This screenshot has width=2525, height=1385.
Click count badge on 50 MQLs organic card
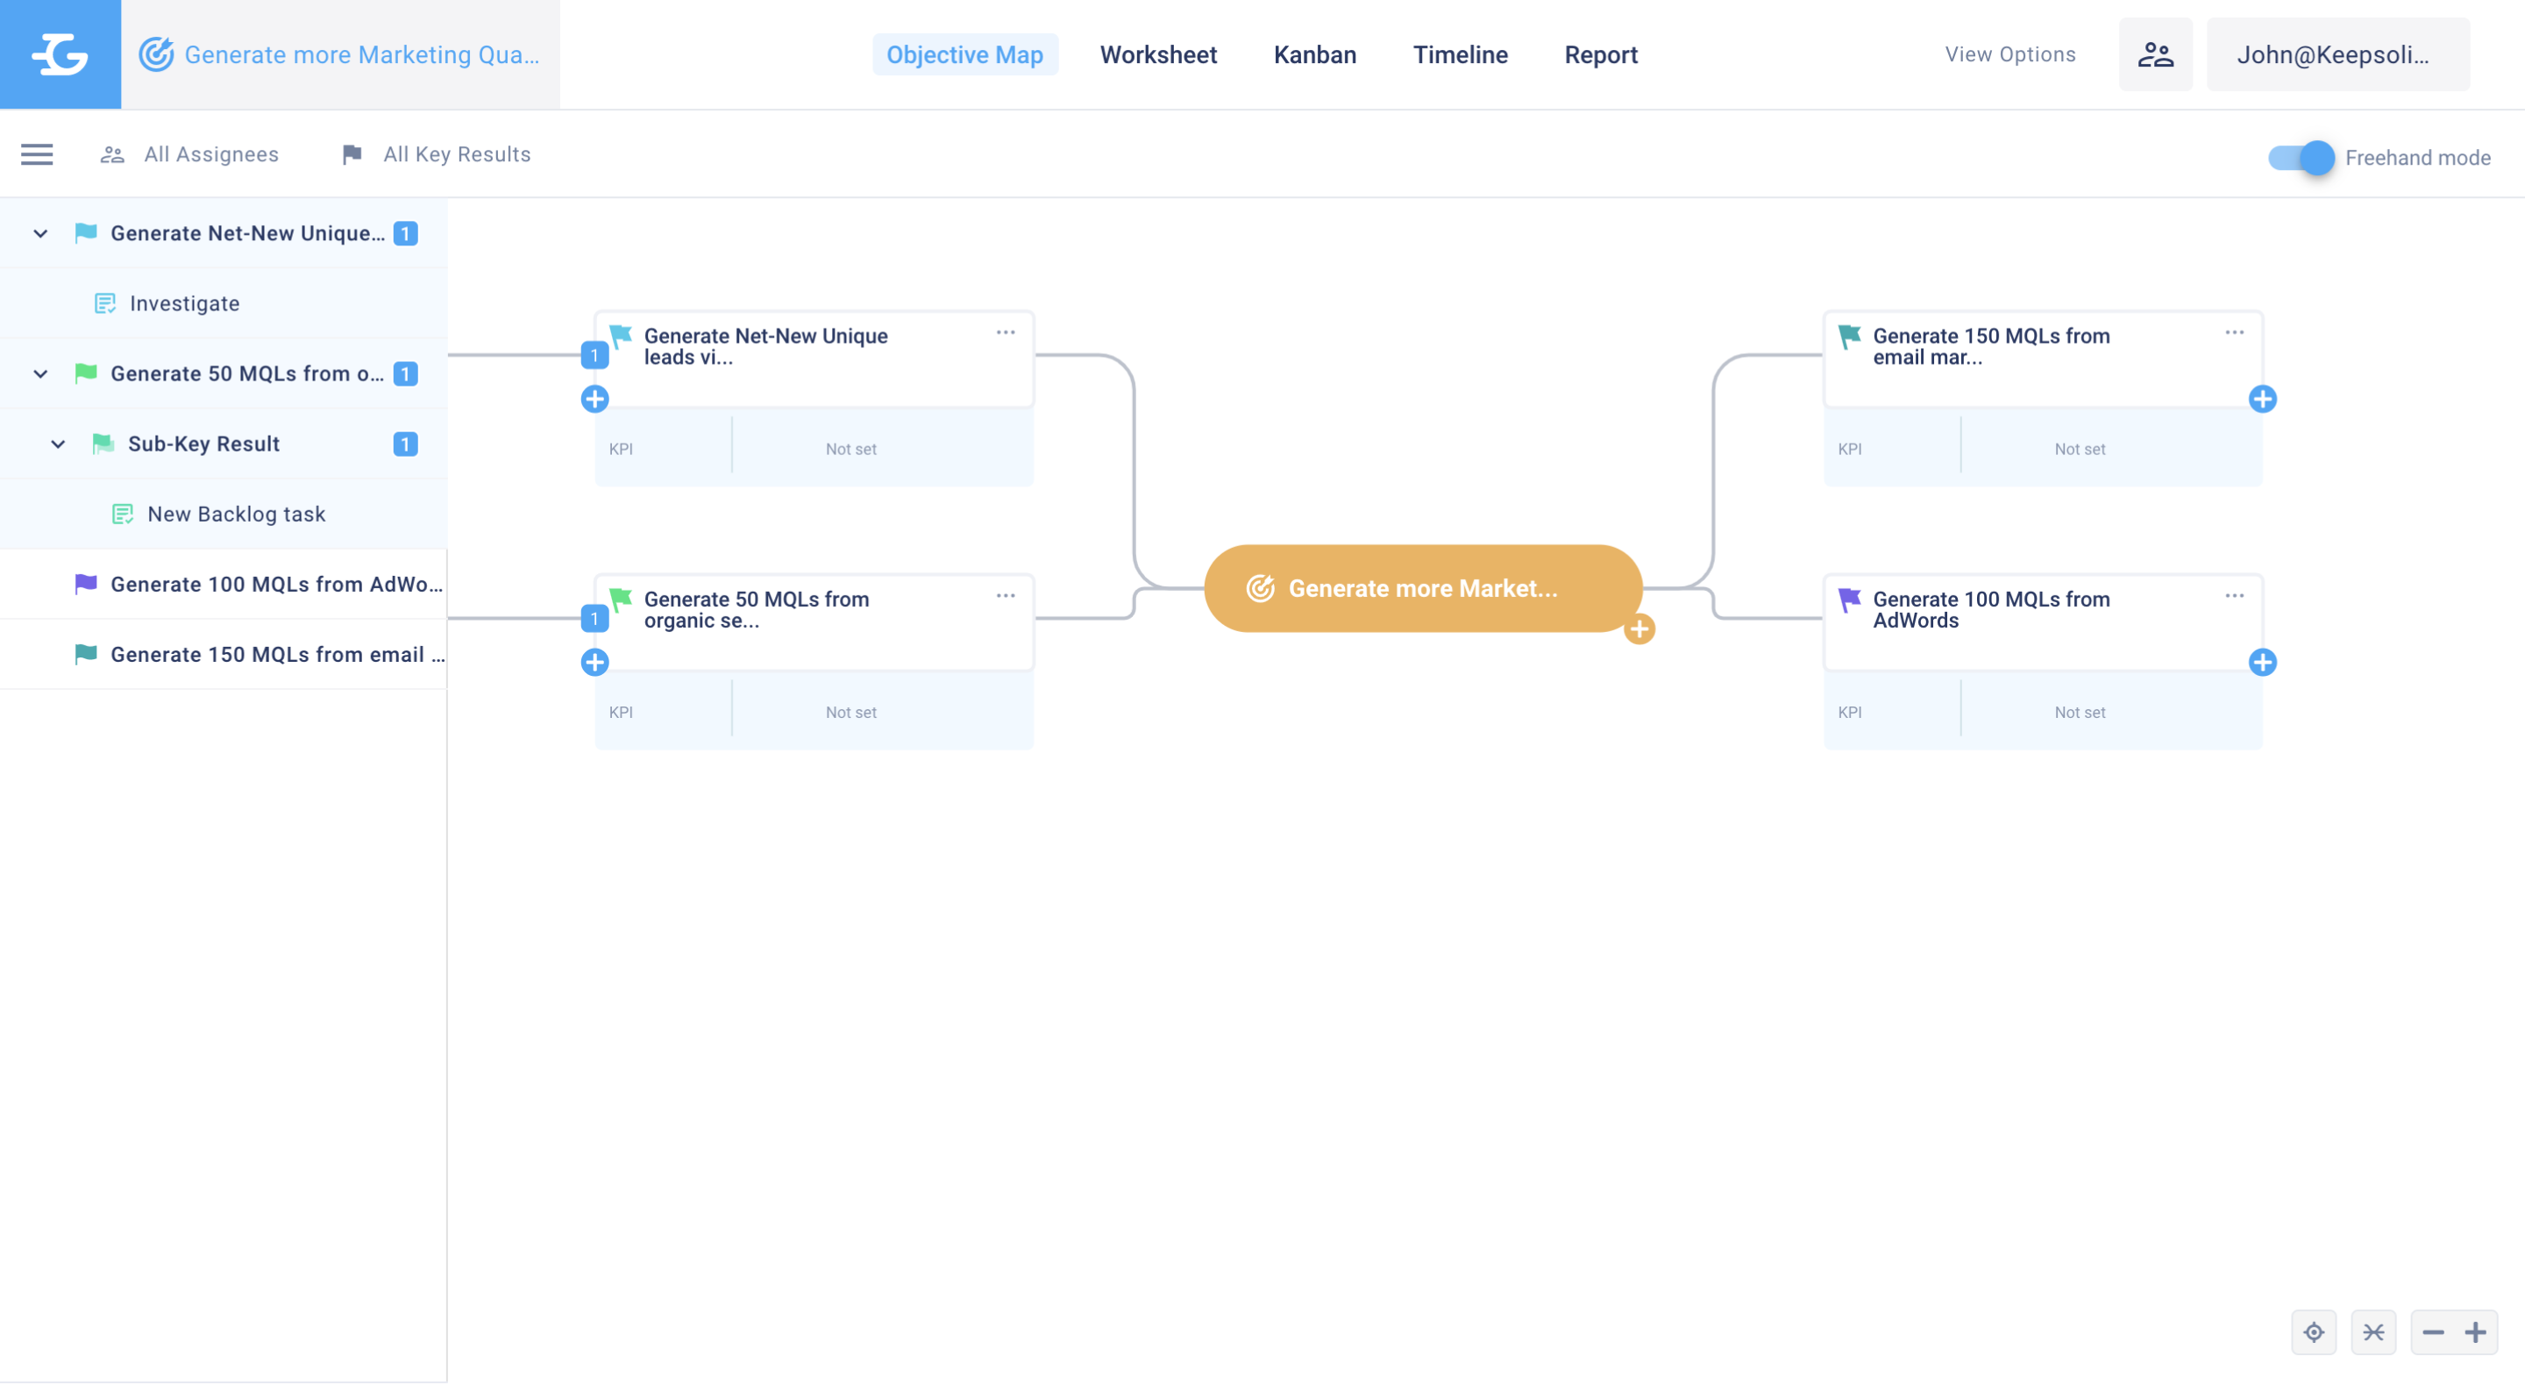(595, 619)
